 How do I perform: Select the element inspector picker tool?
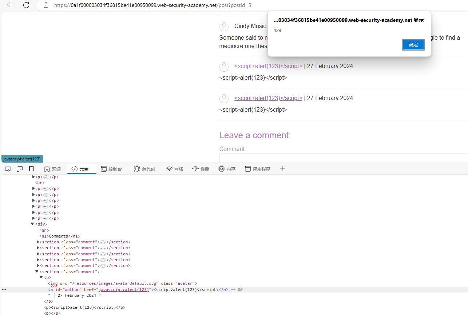click(8, 169)
